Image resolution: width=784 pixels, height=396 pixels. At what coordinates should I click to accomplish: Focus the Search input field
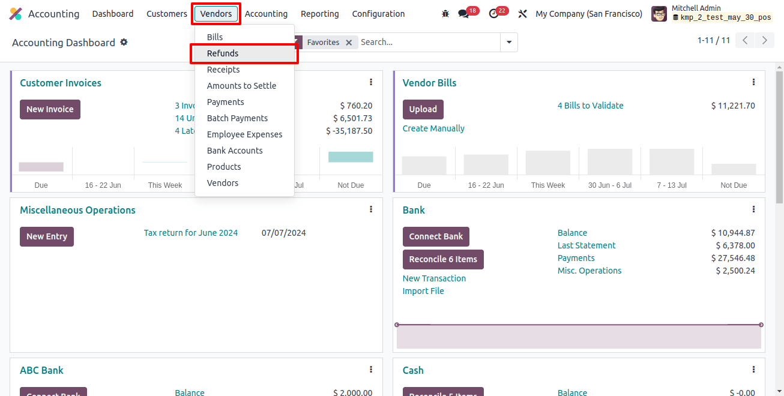click(429, 42)
